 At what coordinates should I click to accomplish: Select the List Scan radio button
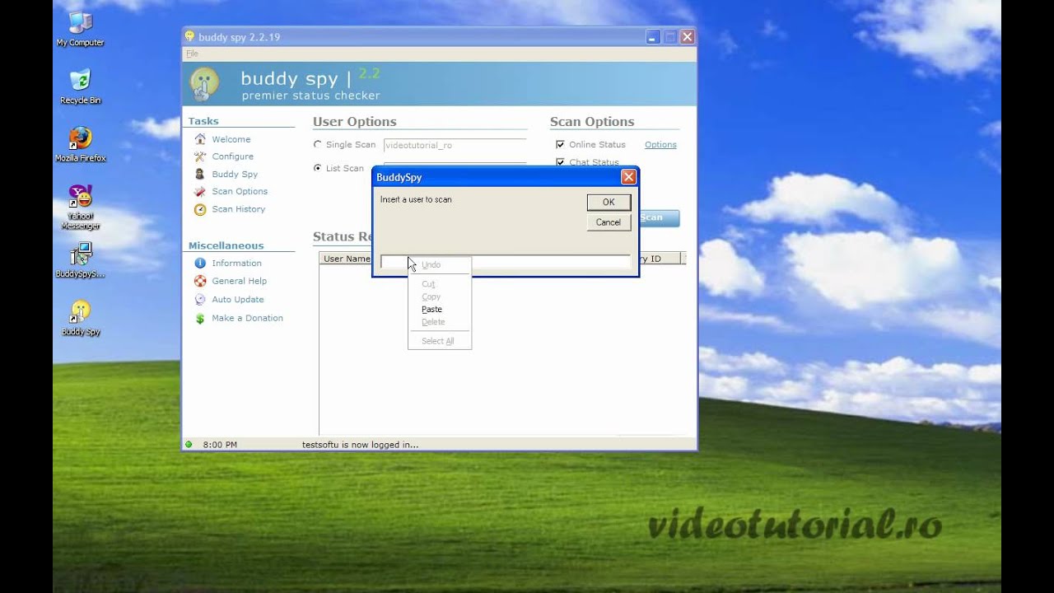318,168
